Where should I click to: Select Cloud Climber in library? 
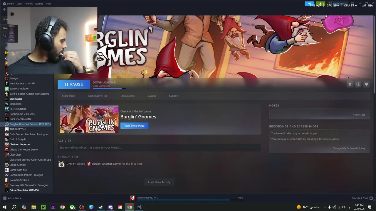tap(18, 165)
